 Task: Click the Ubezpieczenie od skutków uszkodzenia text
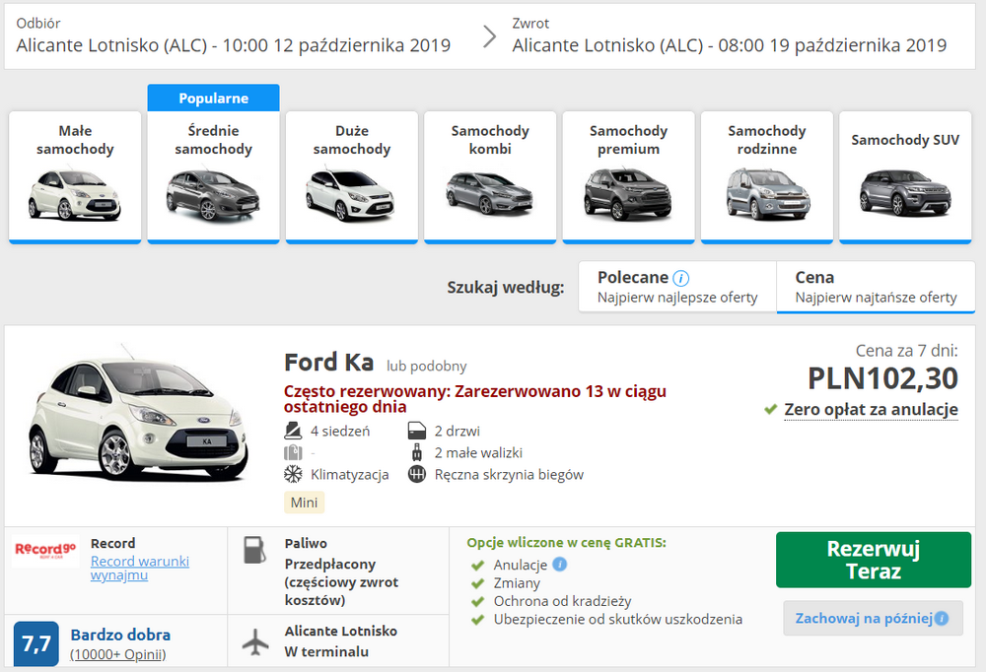click(x=617, y=619)
